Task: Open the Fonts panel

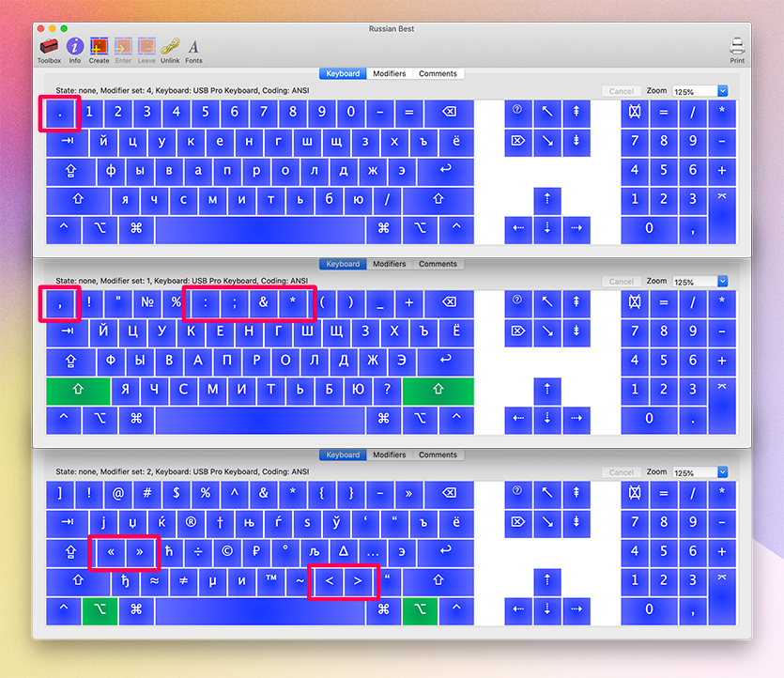Action: tap(193, 47)
